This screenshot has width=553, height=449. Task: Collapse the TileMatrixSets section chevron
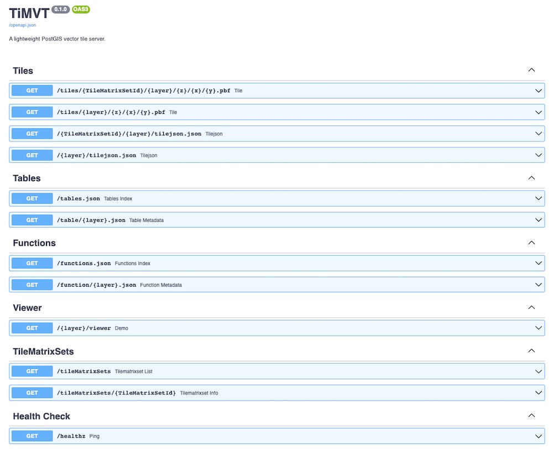pyautogui.click(x=531, y=351)
